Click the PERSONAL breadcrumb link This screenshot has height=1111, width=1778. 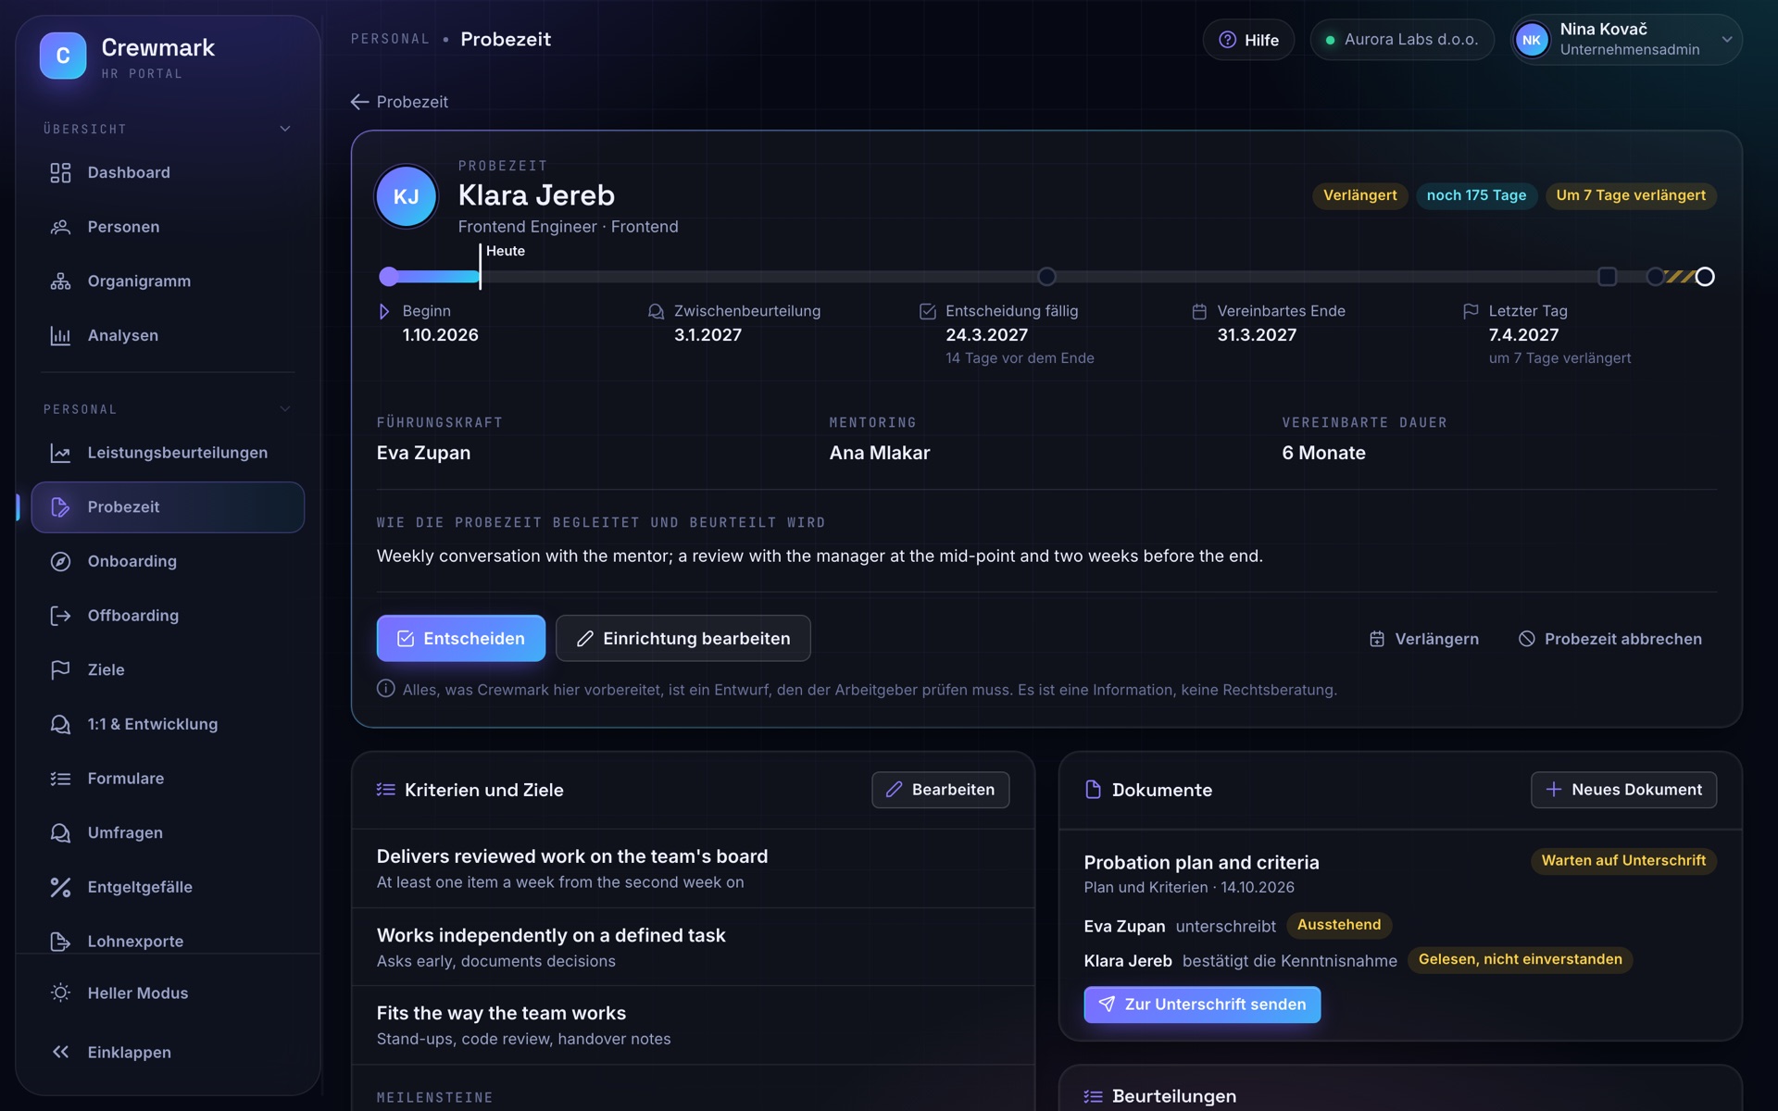[390, 39]
